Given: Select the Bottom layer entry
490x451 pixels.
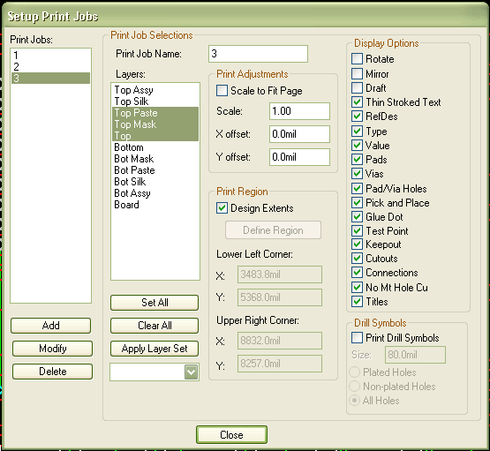Looking at the screenshot, I should click(x=155, y=147).
